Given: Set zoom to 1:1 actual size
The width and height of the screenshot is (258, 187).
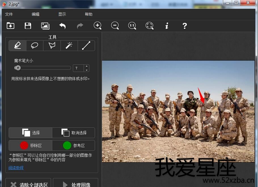Looking at the screenshot, I should (132, 26).
